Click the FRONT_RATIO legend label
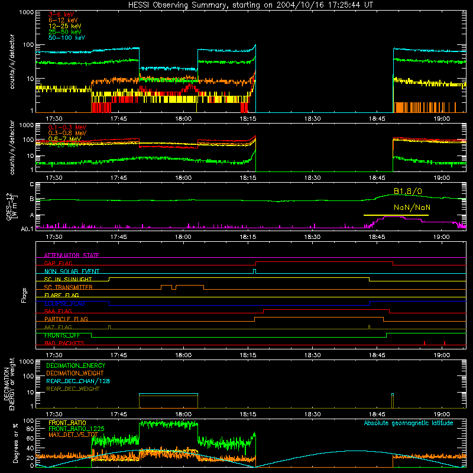The width and height of the screenshot is (473, 473). click(67, 423)
